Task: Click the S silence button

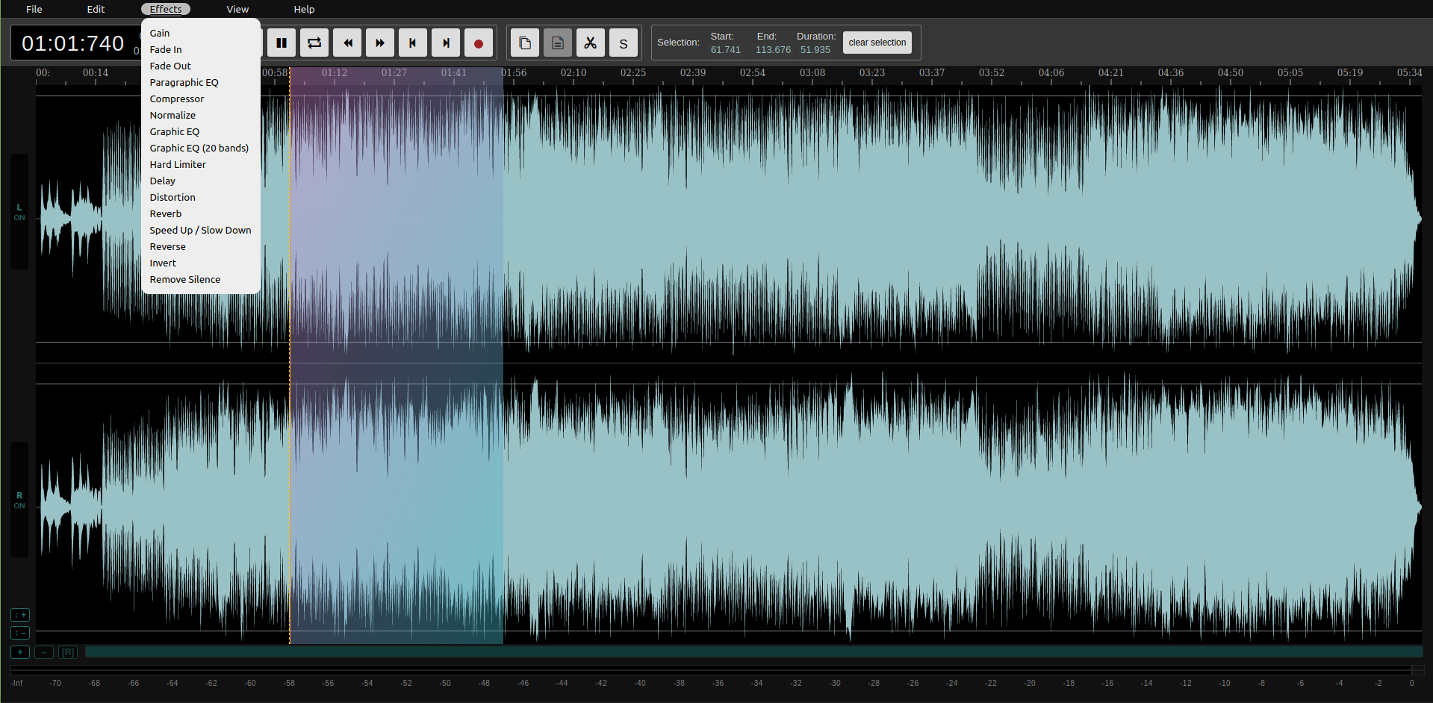Action: tap(624, 43)
